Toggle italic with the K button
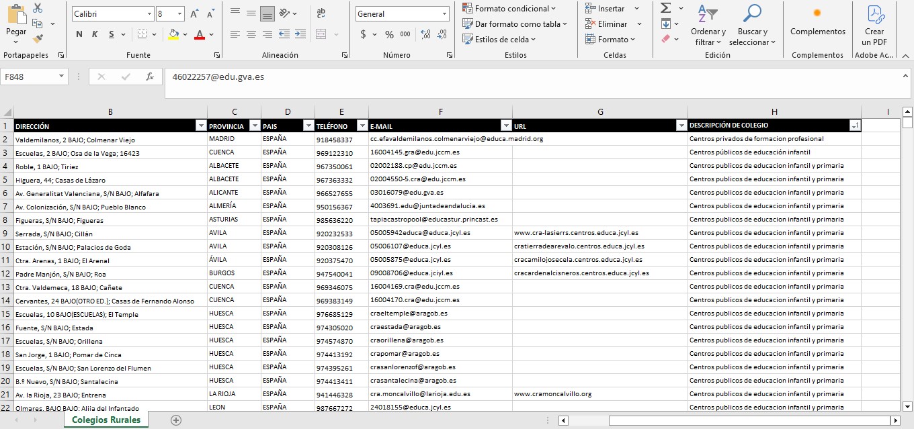This screenshot has width=914, height=429. 94,34
